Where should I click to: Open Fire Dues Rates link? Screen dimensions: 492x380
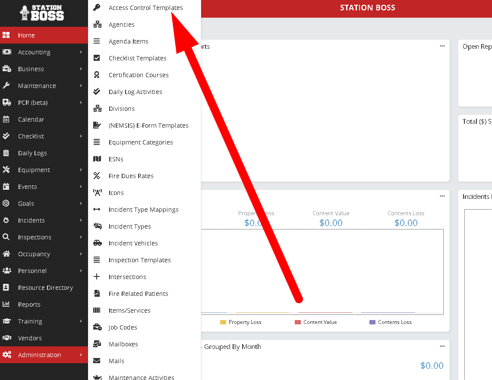tap(131, 176)
